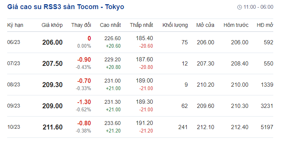Click the -1.30 change value
Screen dimensions: 288x145
(x=84, y=102)
